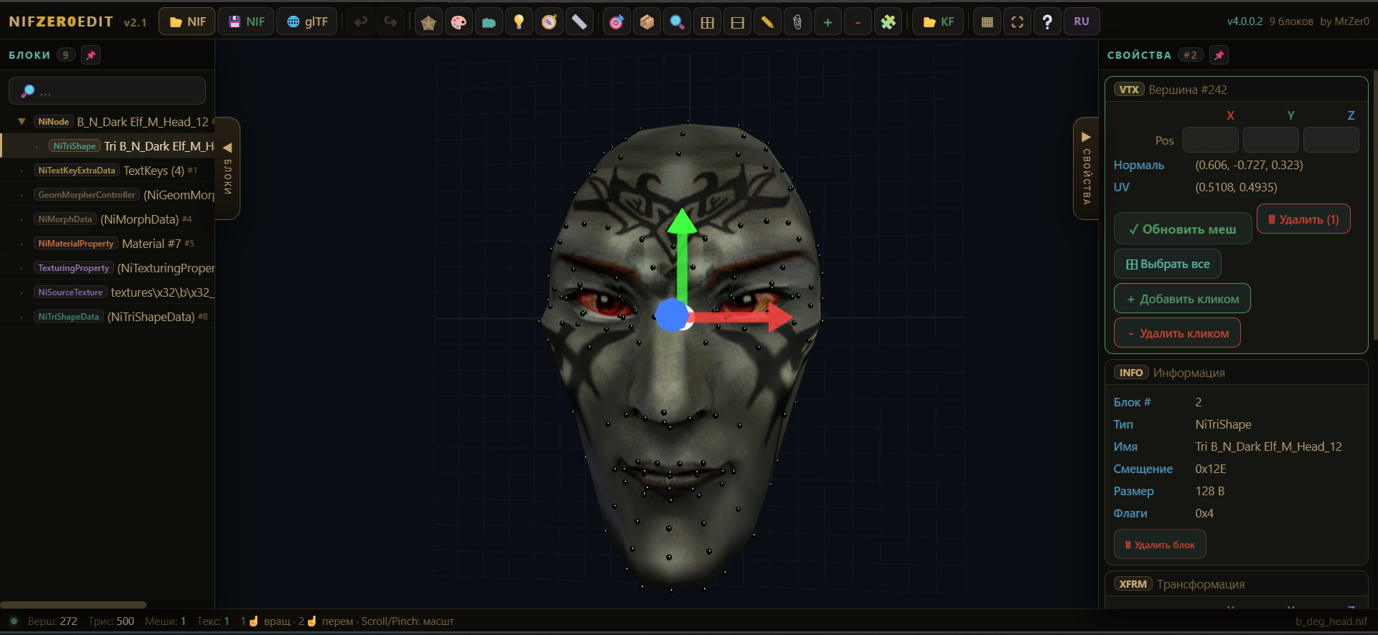Collapse the right Свойства side panel handle
This screenshot has height=635, width=1378.
click(1086, 168)
